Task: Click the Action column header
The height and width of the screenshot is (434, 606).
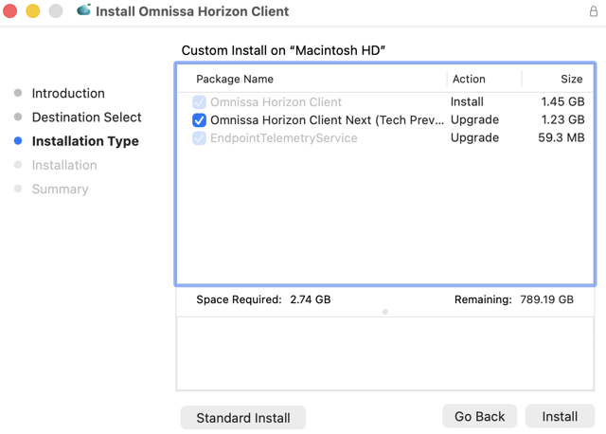Action: 469,80
